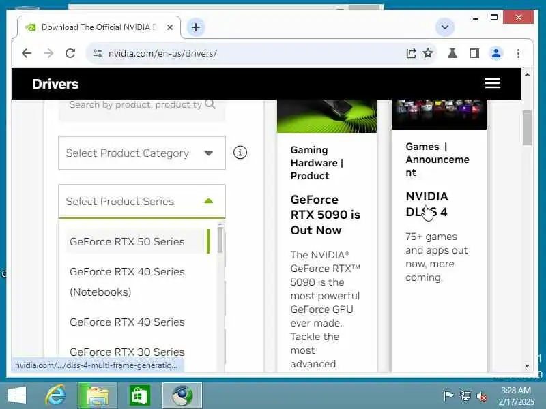Bookmark this page with the star

428,53
